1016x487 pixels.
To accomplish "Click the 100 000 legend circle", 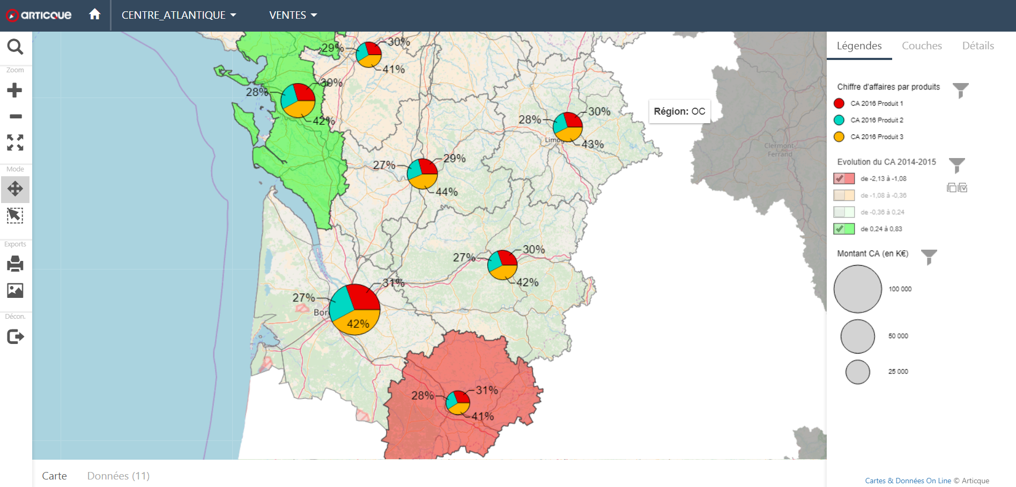I will [x=858, y=289].
